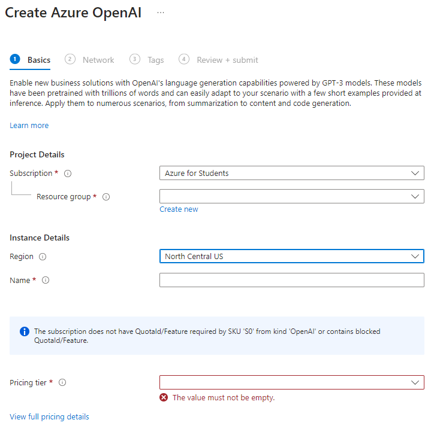434x432 pixels.
Task: Switch to the Network tab
Action: click(89, 60)
